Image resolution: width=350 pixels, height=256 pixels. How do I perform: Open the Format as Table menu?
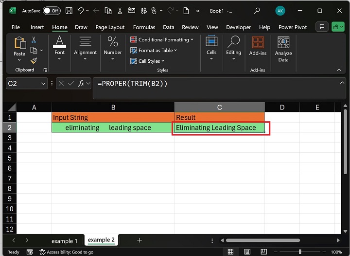click(x=154, y=50)
